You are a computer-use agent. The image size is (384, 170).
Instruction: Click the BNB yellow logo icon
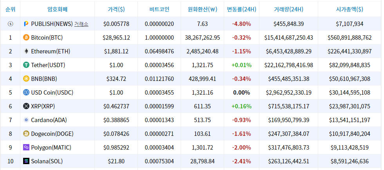click(x=26, y=79)
